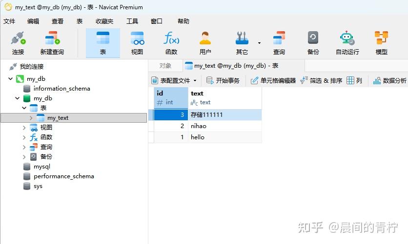Click the Query (查询) toolbar icon
This screenshot has width=408, height=244.
[279, 43]
